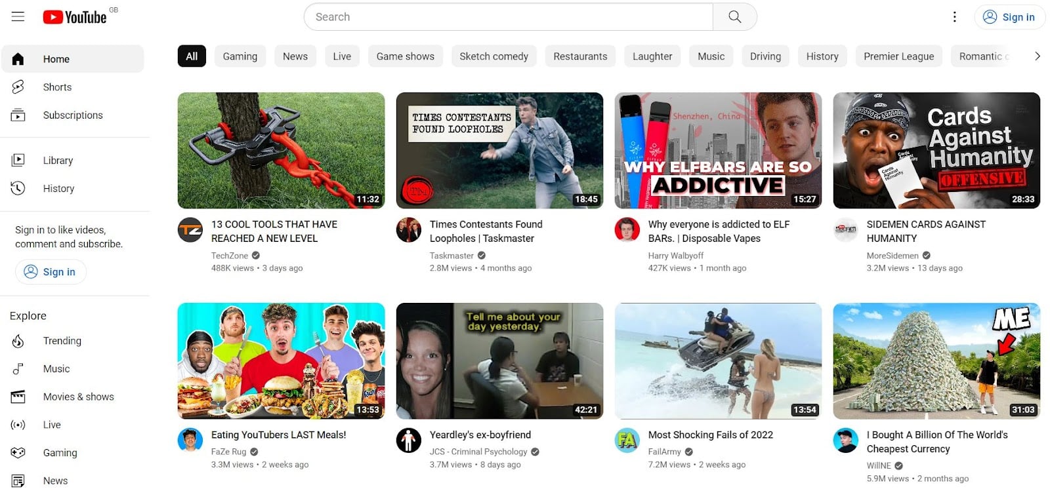Select the All filter chip
The height and width of the screenshot is (491, 1050).
coord(192,56)
